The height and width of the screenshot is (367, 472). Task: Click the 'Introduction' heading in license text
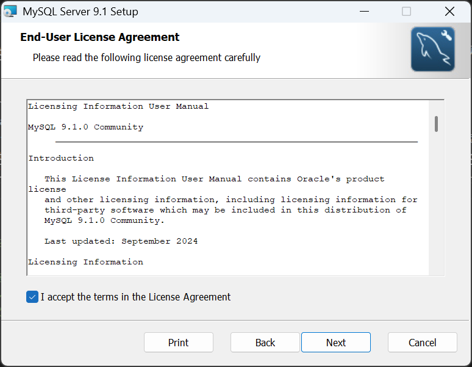(x=61, y=158)
